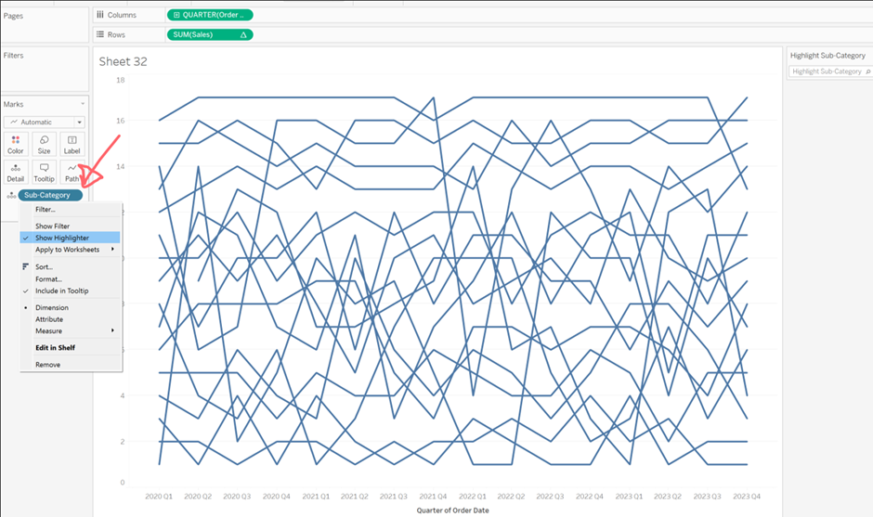Screen dimensions: 873x517
Task: Click the 16 value on vertical axis
Action: point(120,121)
